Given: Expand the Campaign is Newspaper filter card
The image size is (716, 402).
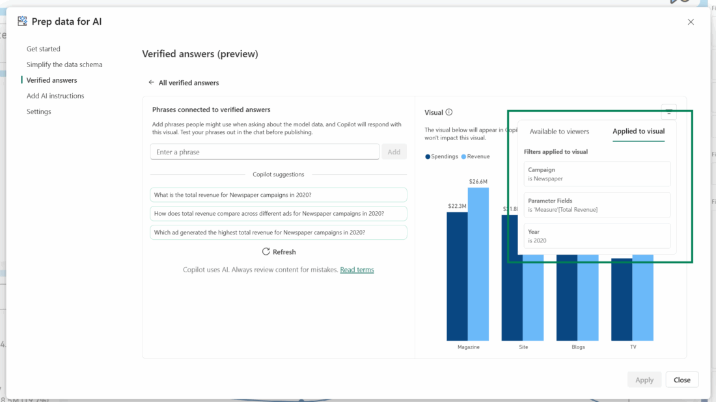Looking at the screenshot, I should tap(596, 174).
